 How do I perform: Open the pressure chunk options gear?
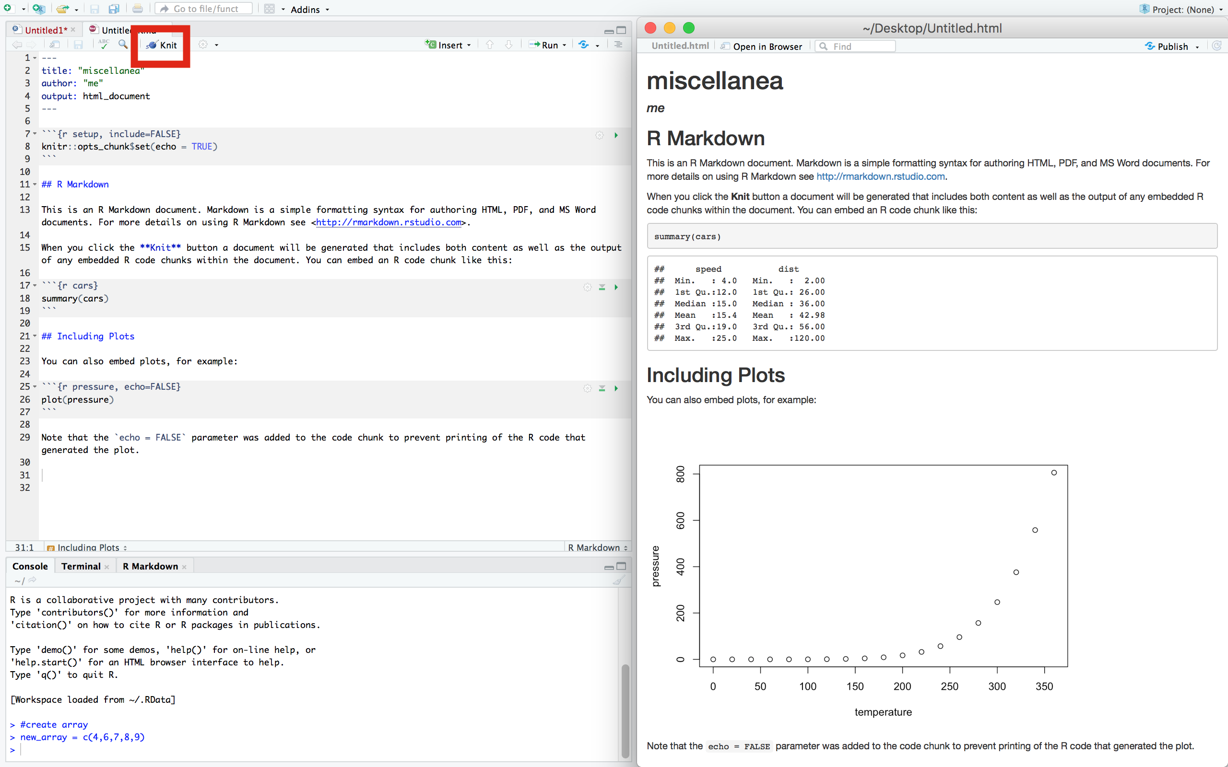pyautogui.click(x=587, y=388)
